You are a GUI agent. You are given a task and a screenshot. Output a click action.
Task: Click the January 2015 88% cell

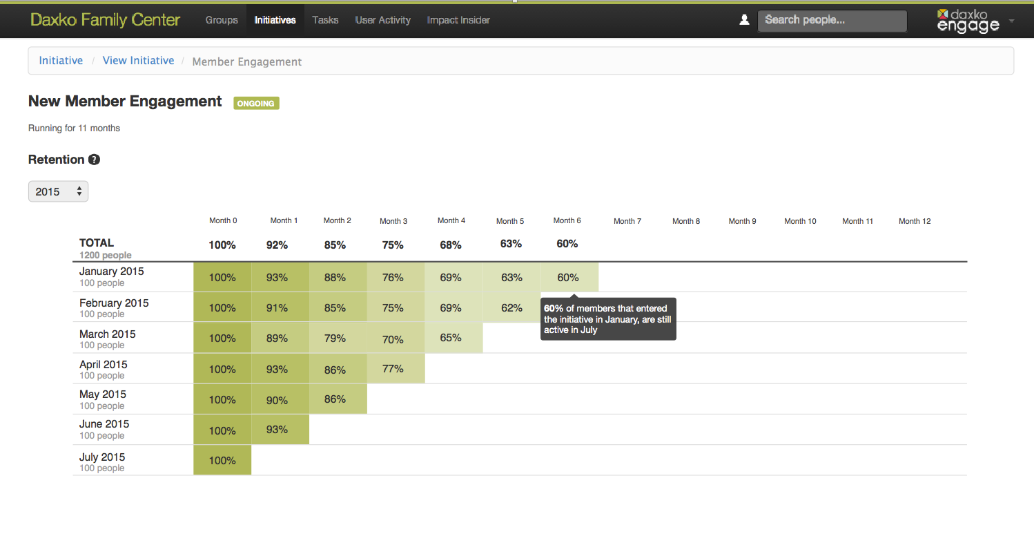click(338, 277)
